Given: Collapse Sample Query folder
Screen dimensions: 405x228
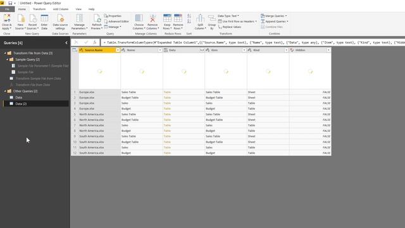Looking at the screenshot, I should [7, 60].
